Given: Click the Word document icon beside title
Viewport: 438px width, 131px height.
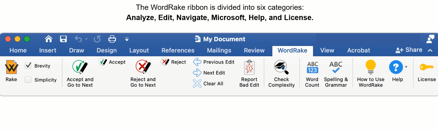Looking at the screenshot, I should [197, 39].
